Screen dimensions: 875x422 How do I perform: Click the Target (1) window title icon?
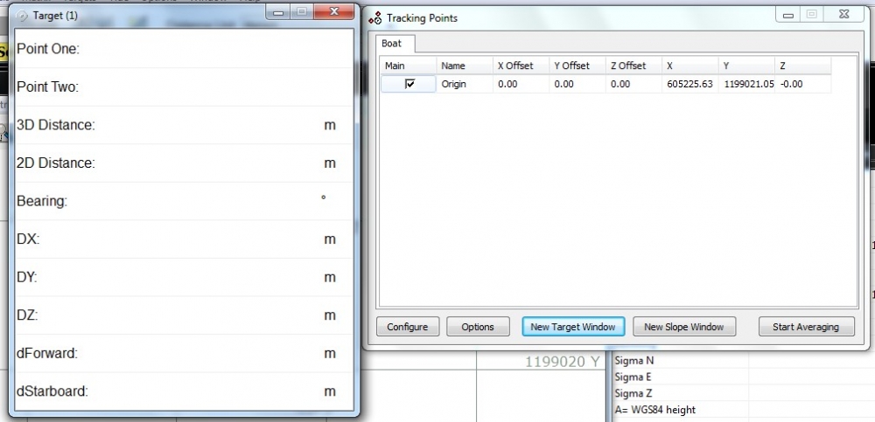[24, 16]
